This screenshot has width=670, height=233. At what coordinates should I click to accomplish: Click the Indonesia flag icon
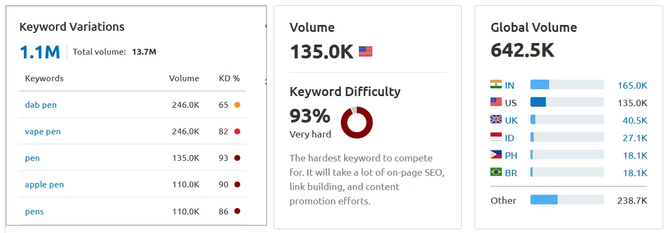pyautogui.click(x=496, y=137)
